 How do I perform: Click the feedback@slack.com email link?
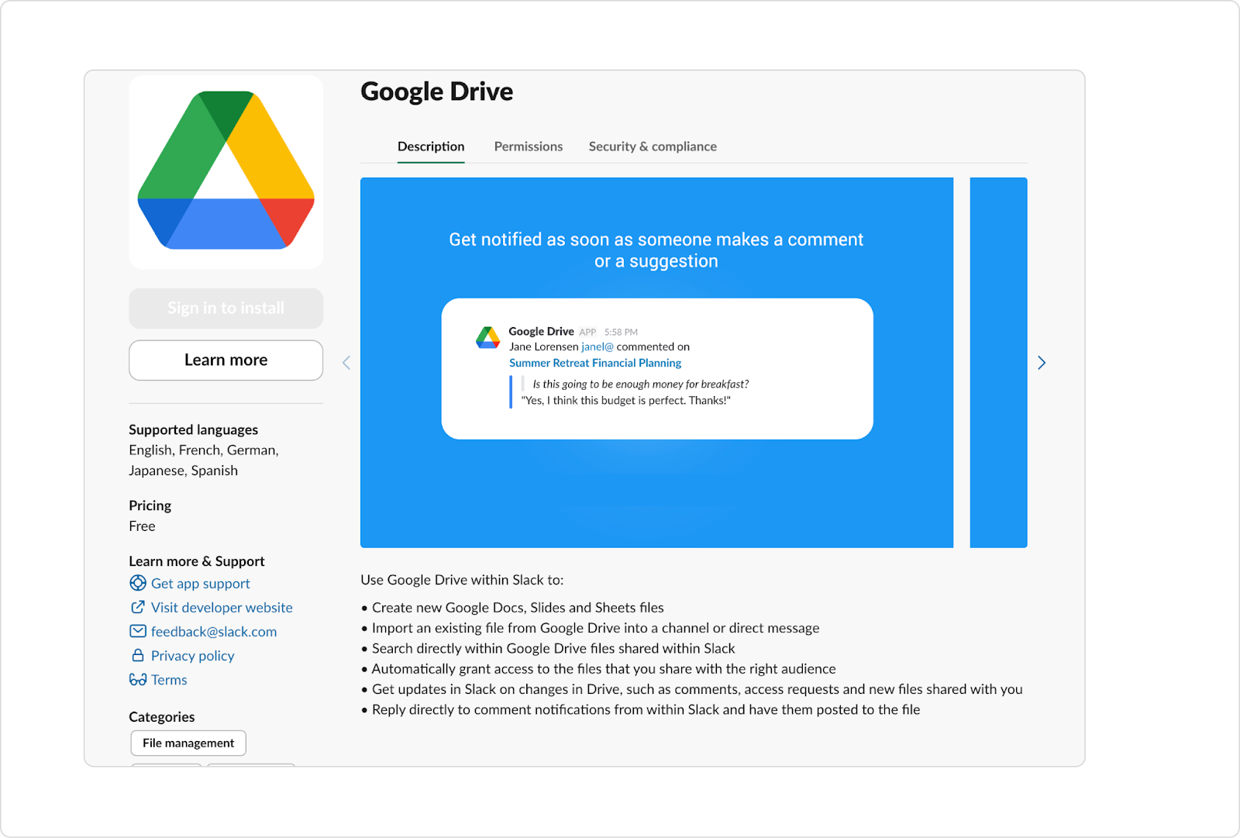pyautogui.click(x=214, y=631)
